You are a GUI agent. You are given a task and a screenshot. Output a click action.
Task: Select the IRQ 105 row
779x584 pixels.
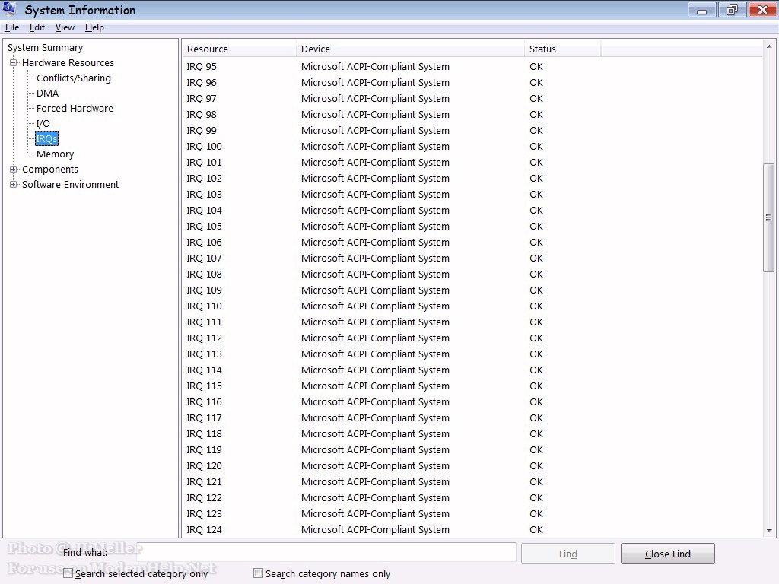pyautogui.click(x=472, y=226)
